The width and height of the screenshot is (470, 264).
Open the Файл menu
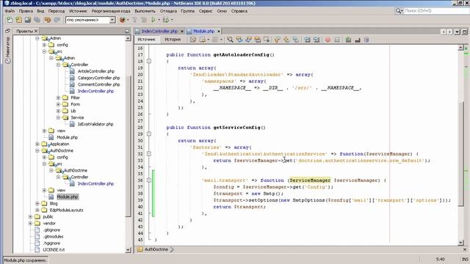click(10, 11)
